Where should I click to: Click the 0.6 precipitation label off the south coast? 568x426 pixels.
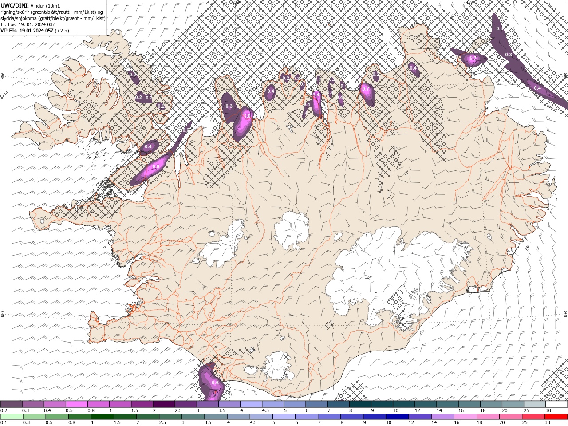click(215, 383)
